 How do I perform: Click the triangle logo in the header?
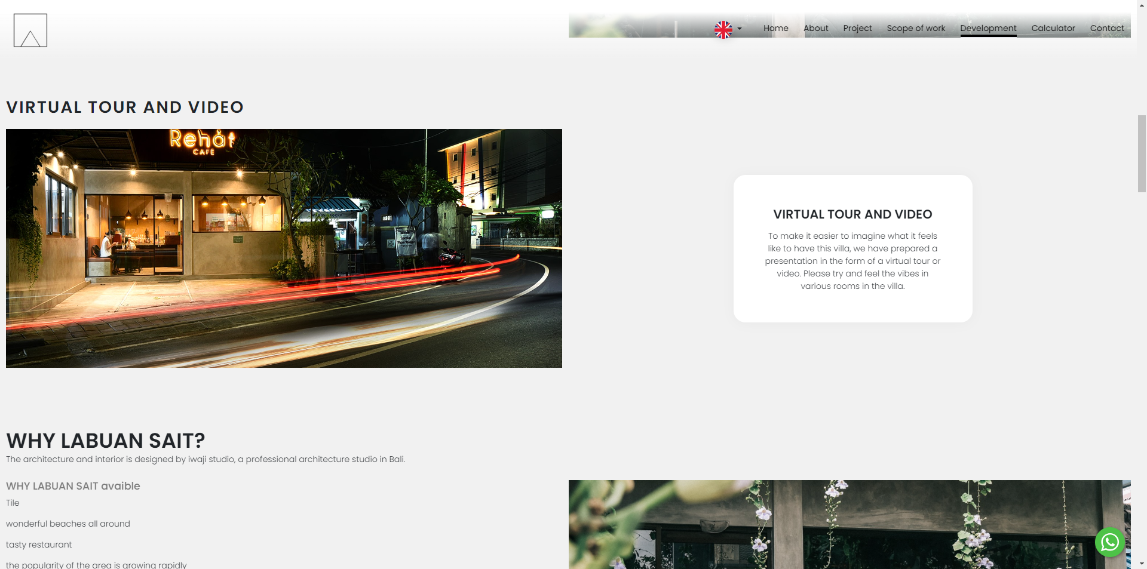(x=30, y=30)
